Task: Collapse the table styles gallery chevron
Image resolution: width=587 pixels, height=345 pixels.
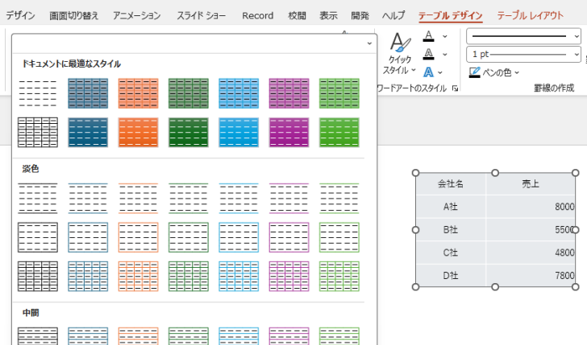Action: (x=369, y=43)
